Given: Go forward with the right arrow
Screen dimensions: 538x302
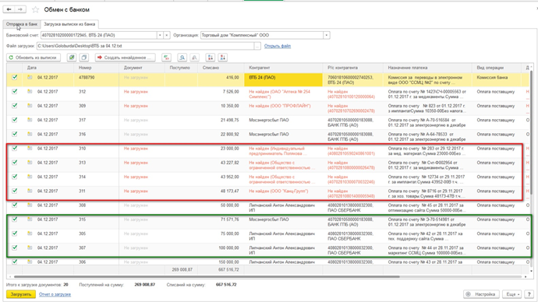Looking at the screenshot, I should (x=20, y=9).
